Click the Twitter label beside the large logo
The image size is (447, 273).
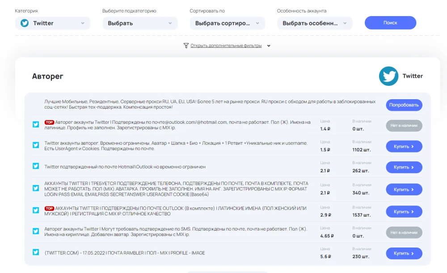click(413, 76)
